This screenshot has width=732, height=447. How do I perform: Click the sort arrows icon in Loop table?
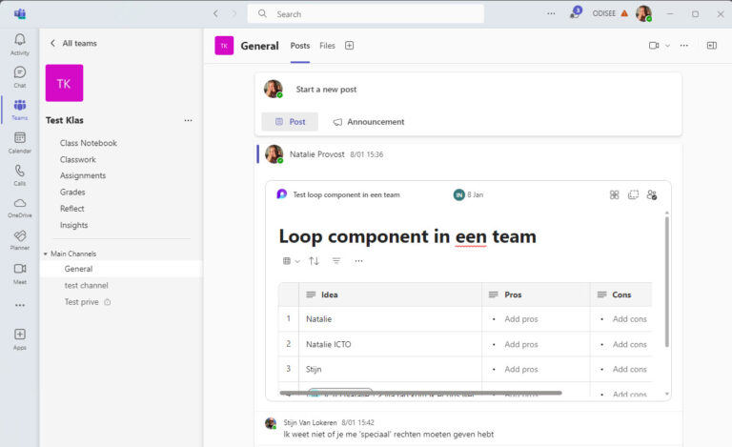pos(314,261)
